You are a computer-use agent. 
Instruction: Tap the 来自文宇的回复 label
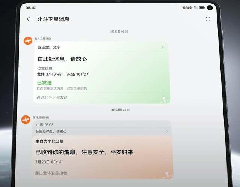point(49,141)
